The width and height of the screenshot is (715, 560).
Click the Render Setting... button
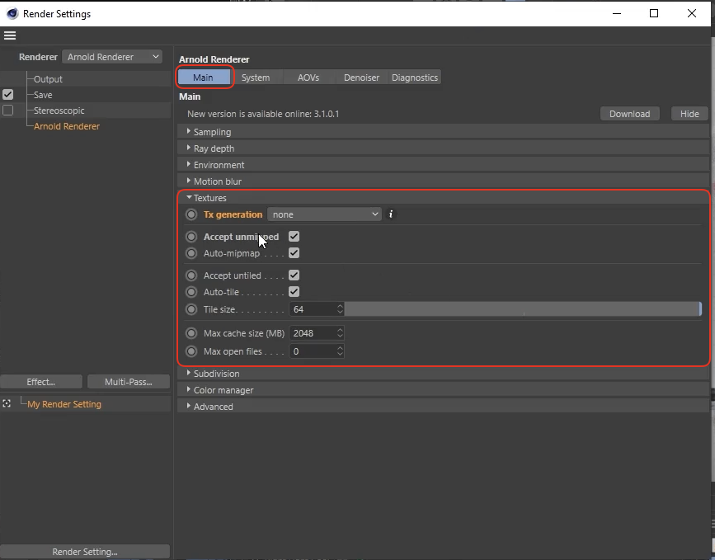tap(85, 551)
